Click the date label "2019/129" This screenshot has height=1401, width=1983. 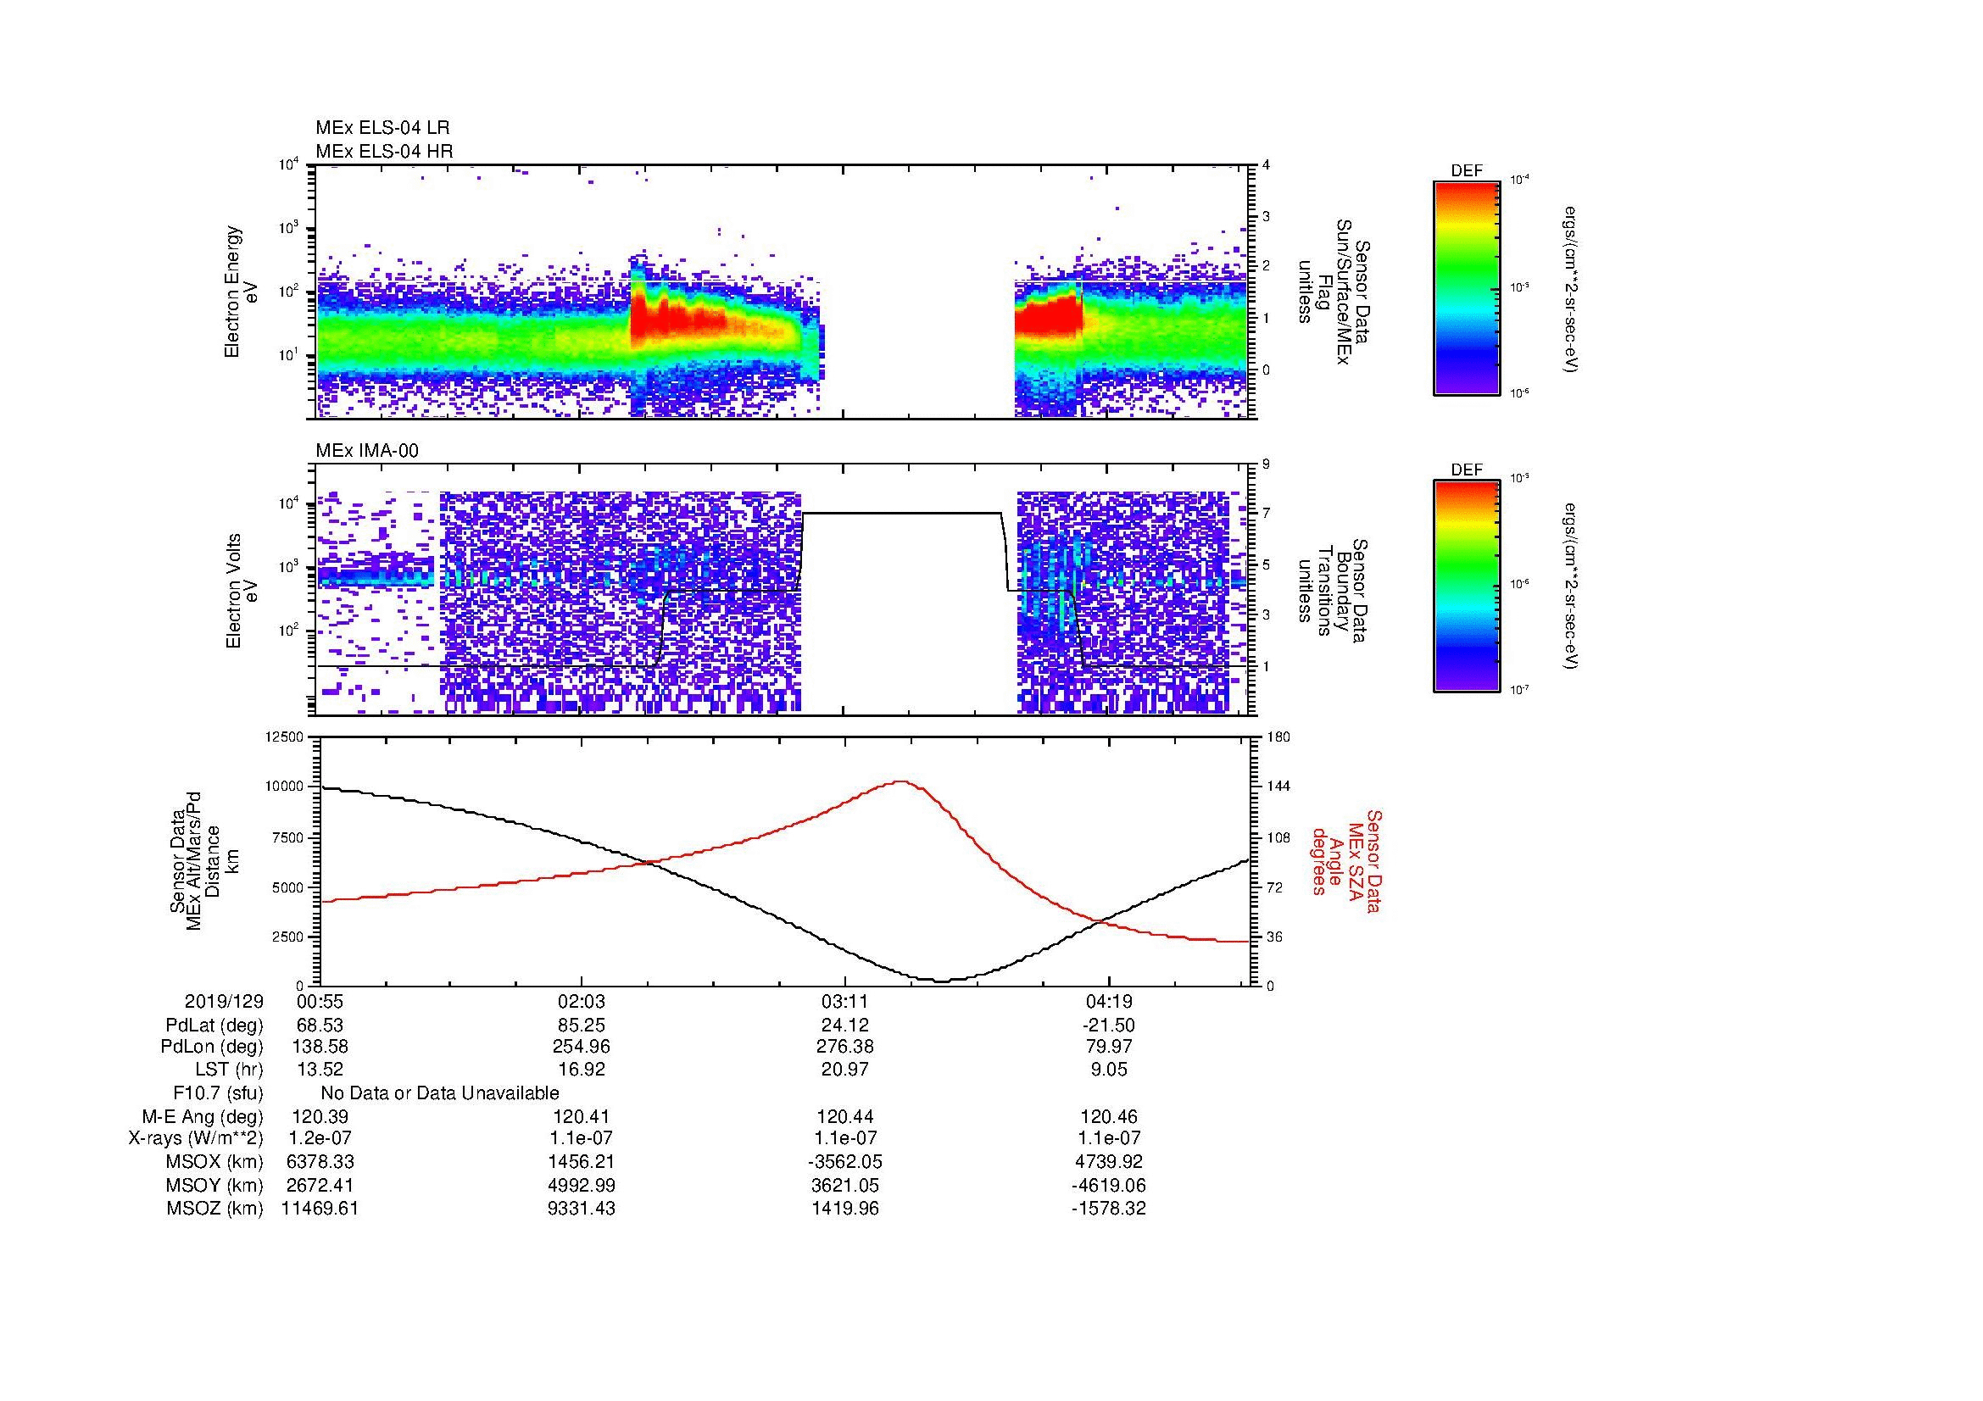pos(224,1002)
